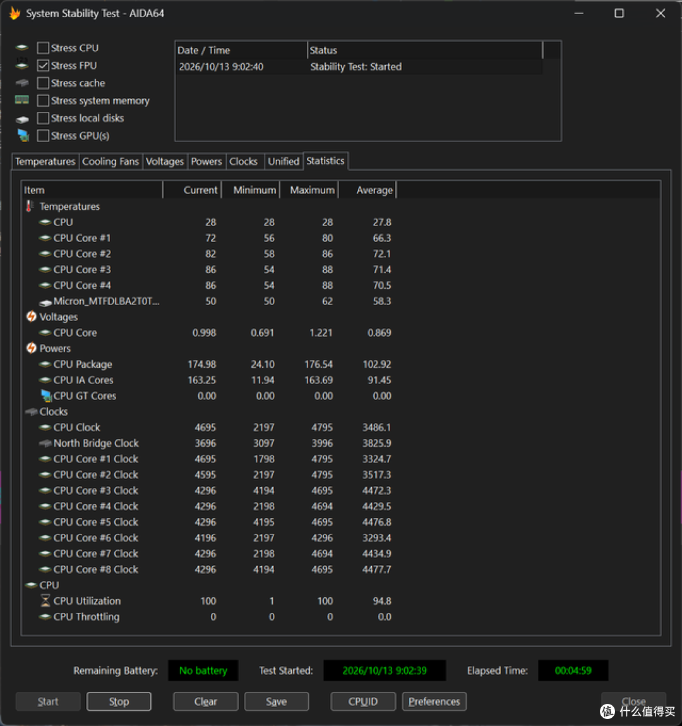Image resolution: width=682 pixels, height=726 pixels.
Task: Click the hourglass icon for CPU Utilization
Action: pyautogui.click(x=45, y=600)
